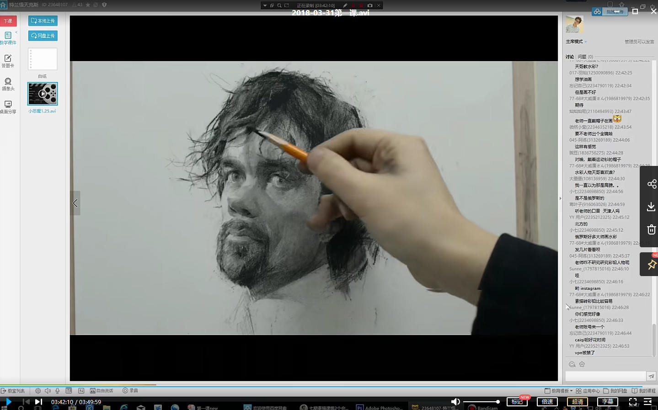658x410 pixels.
Task: Mute the video player volume
Action: pyautogui.click(x=455, y=402)
